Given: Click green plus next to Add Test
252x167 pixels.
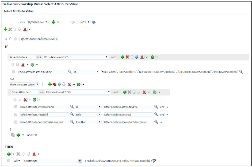Looking at the screenshot, I should tap(18, 135).
